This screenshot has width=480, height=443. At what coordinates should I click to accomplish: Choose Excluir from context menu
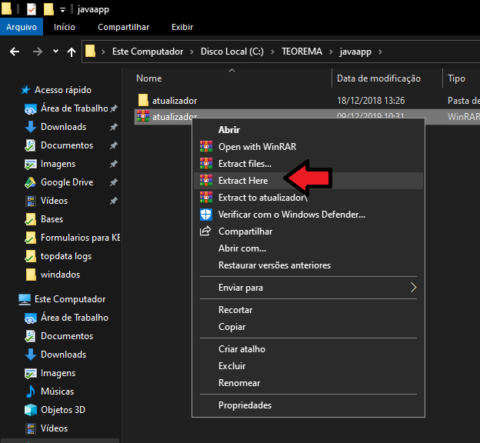(308, 366)
